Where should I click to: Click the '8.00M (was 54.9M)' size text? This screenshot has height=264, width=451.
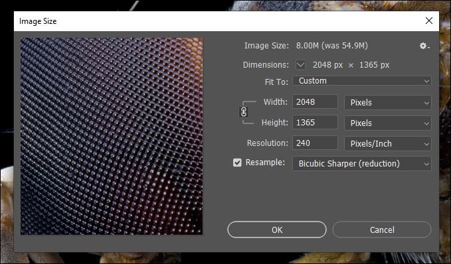click(332, 46)
